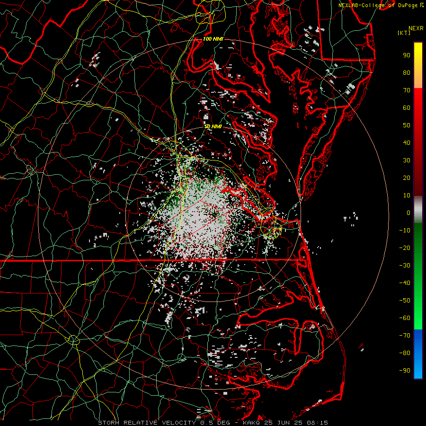Click the [KT] units label above the scale
426x426 pixels.
pyautogui.click(x=404, y=33)
